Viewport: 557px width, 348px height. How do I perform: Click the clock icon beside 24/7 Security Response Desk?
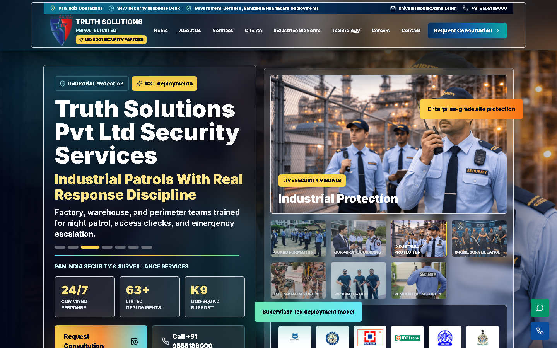[111, 8]
